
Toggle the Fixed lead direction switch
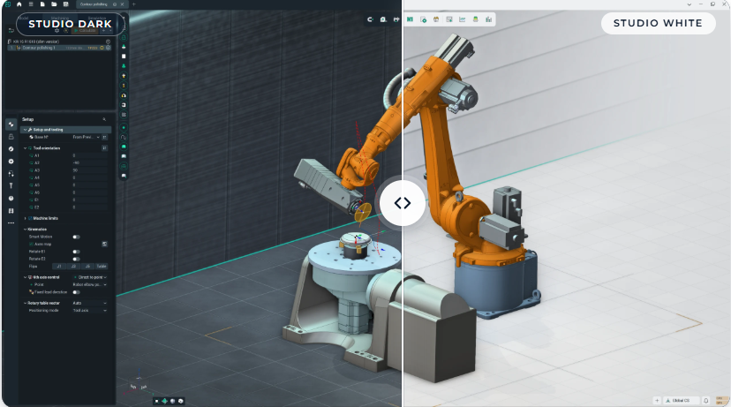pos(76,292)
